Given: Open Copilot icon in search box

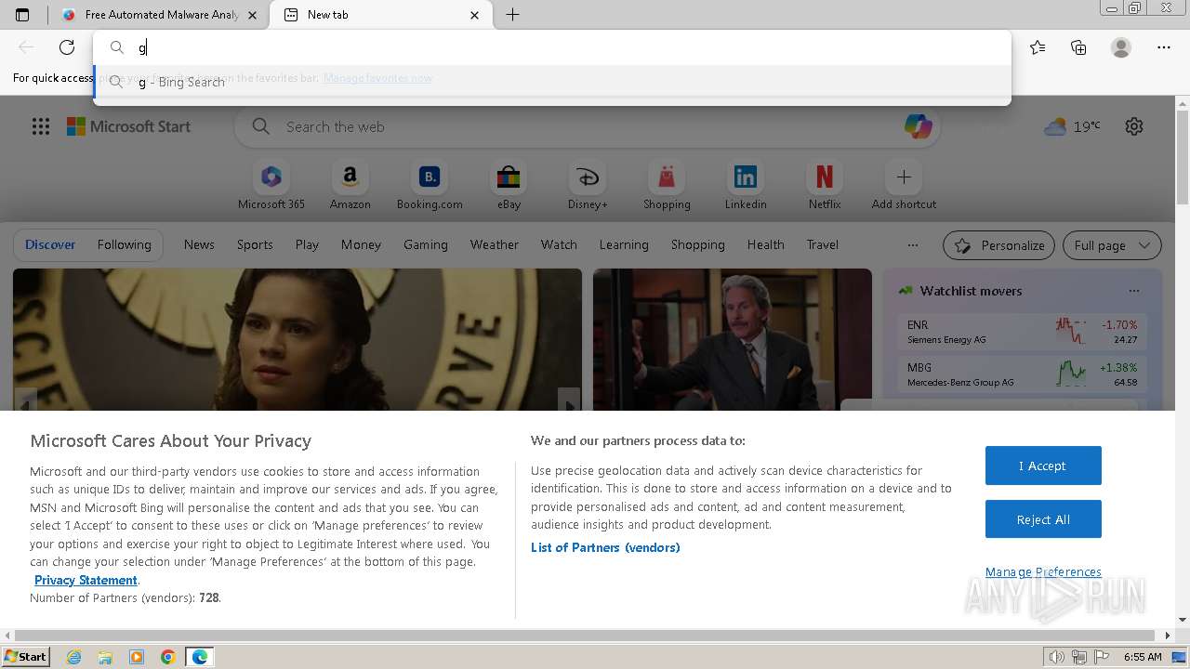Looking at the screenshot, I should 918,126.
